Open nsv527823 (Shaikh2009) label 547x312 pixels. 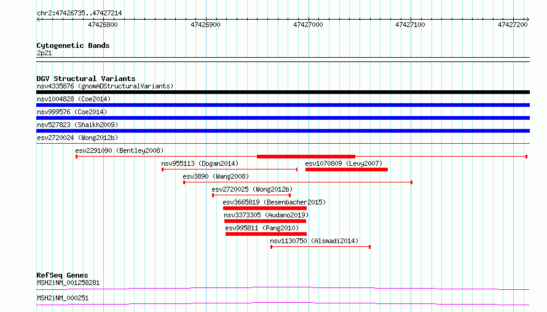pyautogui.click(x=77, y=125)
